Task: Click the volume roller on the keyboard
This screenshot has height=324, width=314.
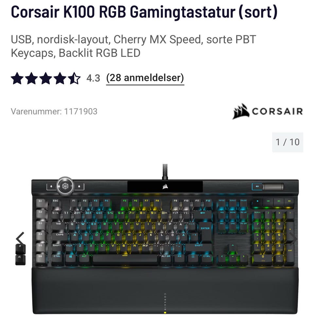Action: point(273,187)
